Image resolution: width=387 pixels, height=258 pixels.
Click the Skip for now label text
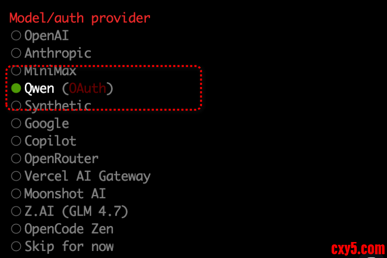69,246
